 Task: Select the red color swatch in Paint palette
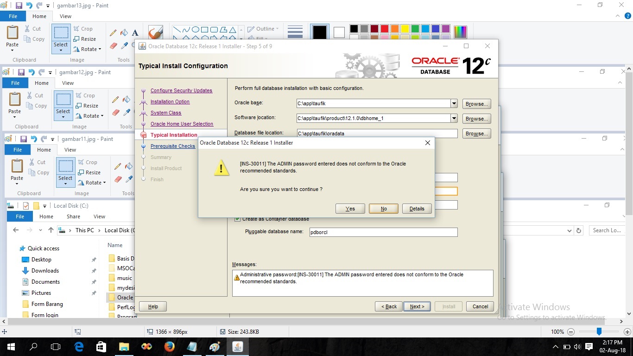click(x=385, y=29)
